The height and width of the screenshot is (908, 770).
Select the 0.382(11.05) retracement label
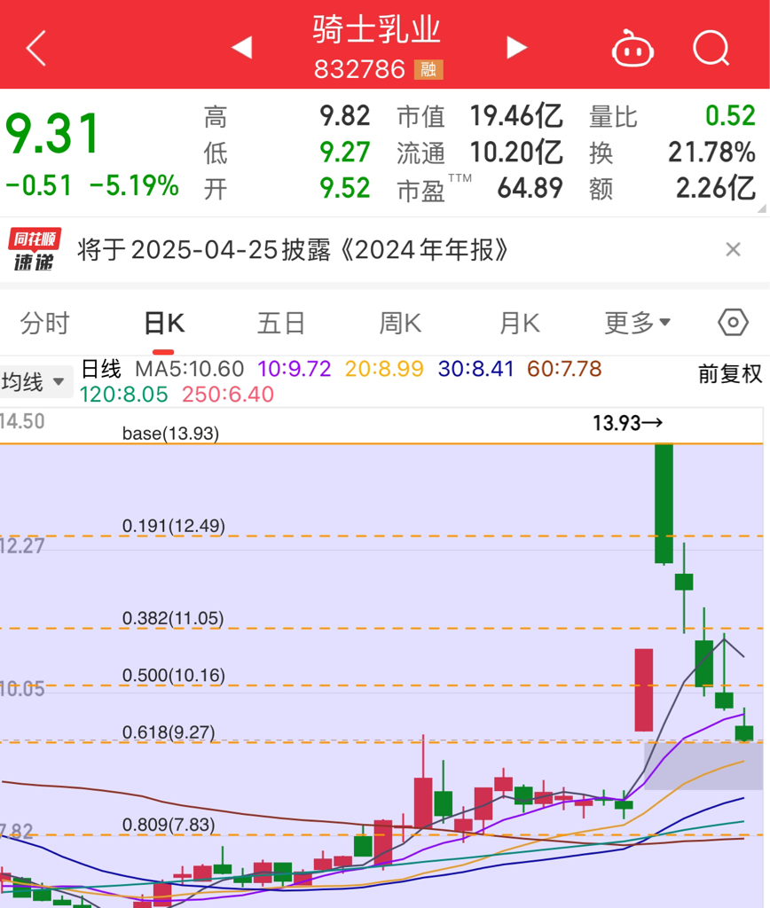173,618
